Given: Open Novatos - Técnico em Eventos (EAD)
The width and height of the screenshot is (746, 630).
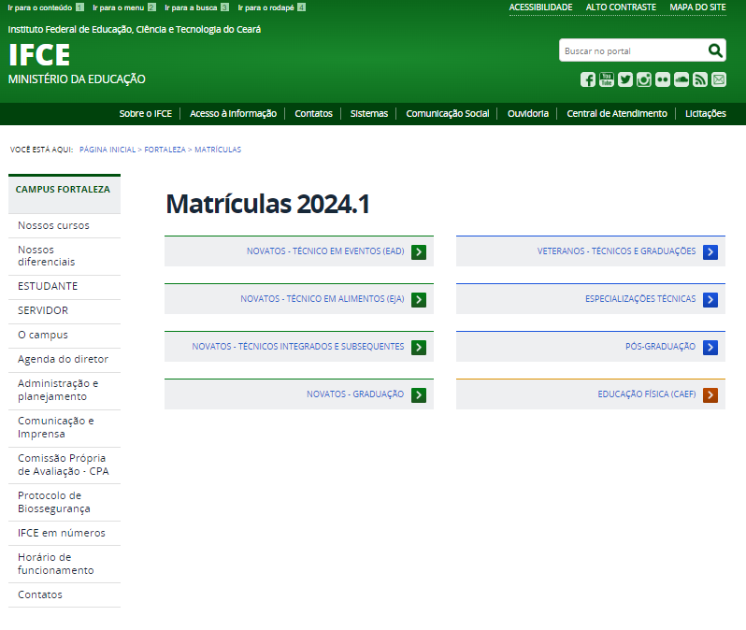Looking at the screenshot, I should click(324, 251).
